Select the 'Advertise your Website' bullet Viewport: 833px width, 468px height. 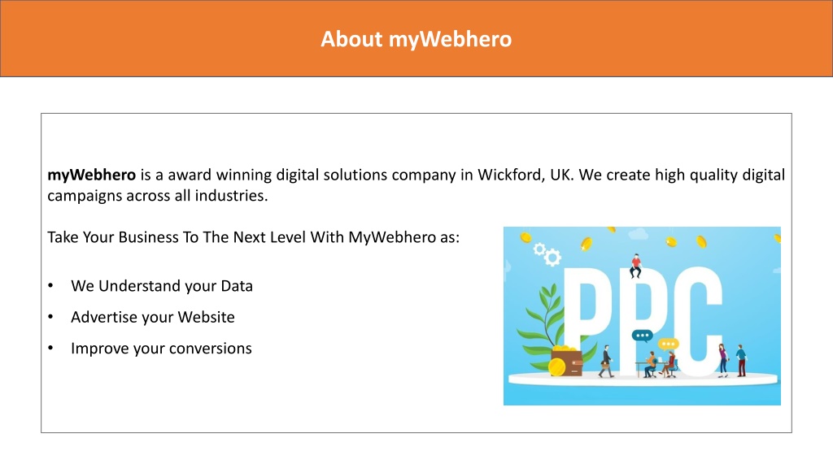[152, 318]
